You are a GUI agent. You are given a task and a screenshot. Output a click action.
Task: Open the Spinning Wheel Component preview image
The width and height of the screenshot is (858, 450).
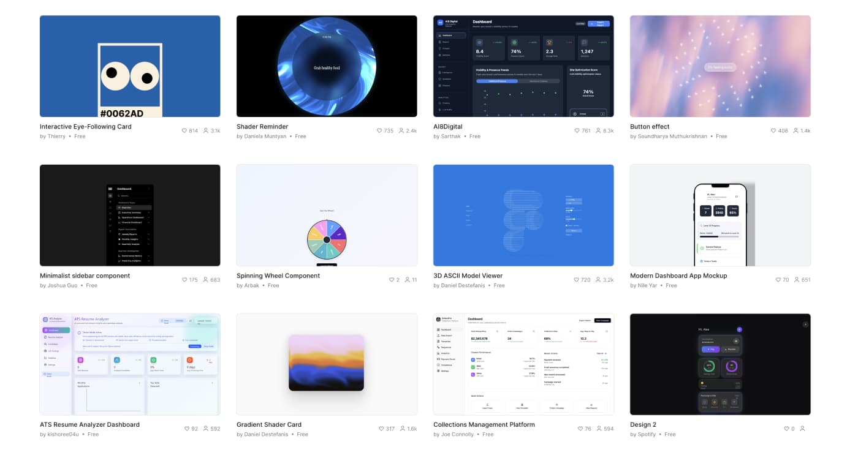(327, 215)
